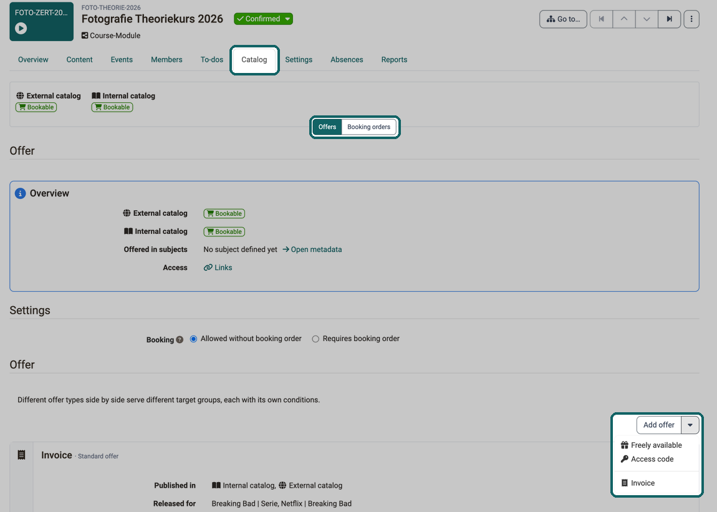717x512 pixels.
Task: Click the Breaking Bad | Serie, Netflix release text
Action: [x=282, y=504]
